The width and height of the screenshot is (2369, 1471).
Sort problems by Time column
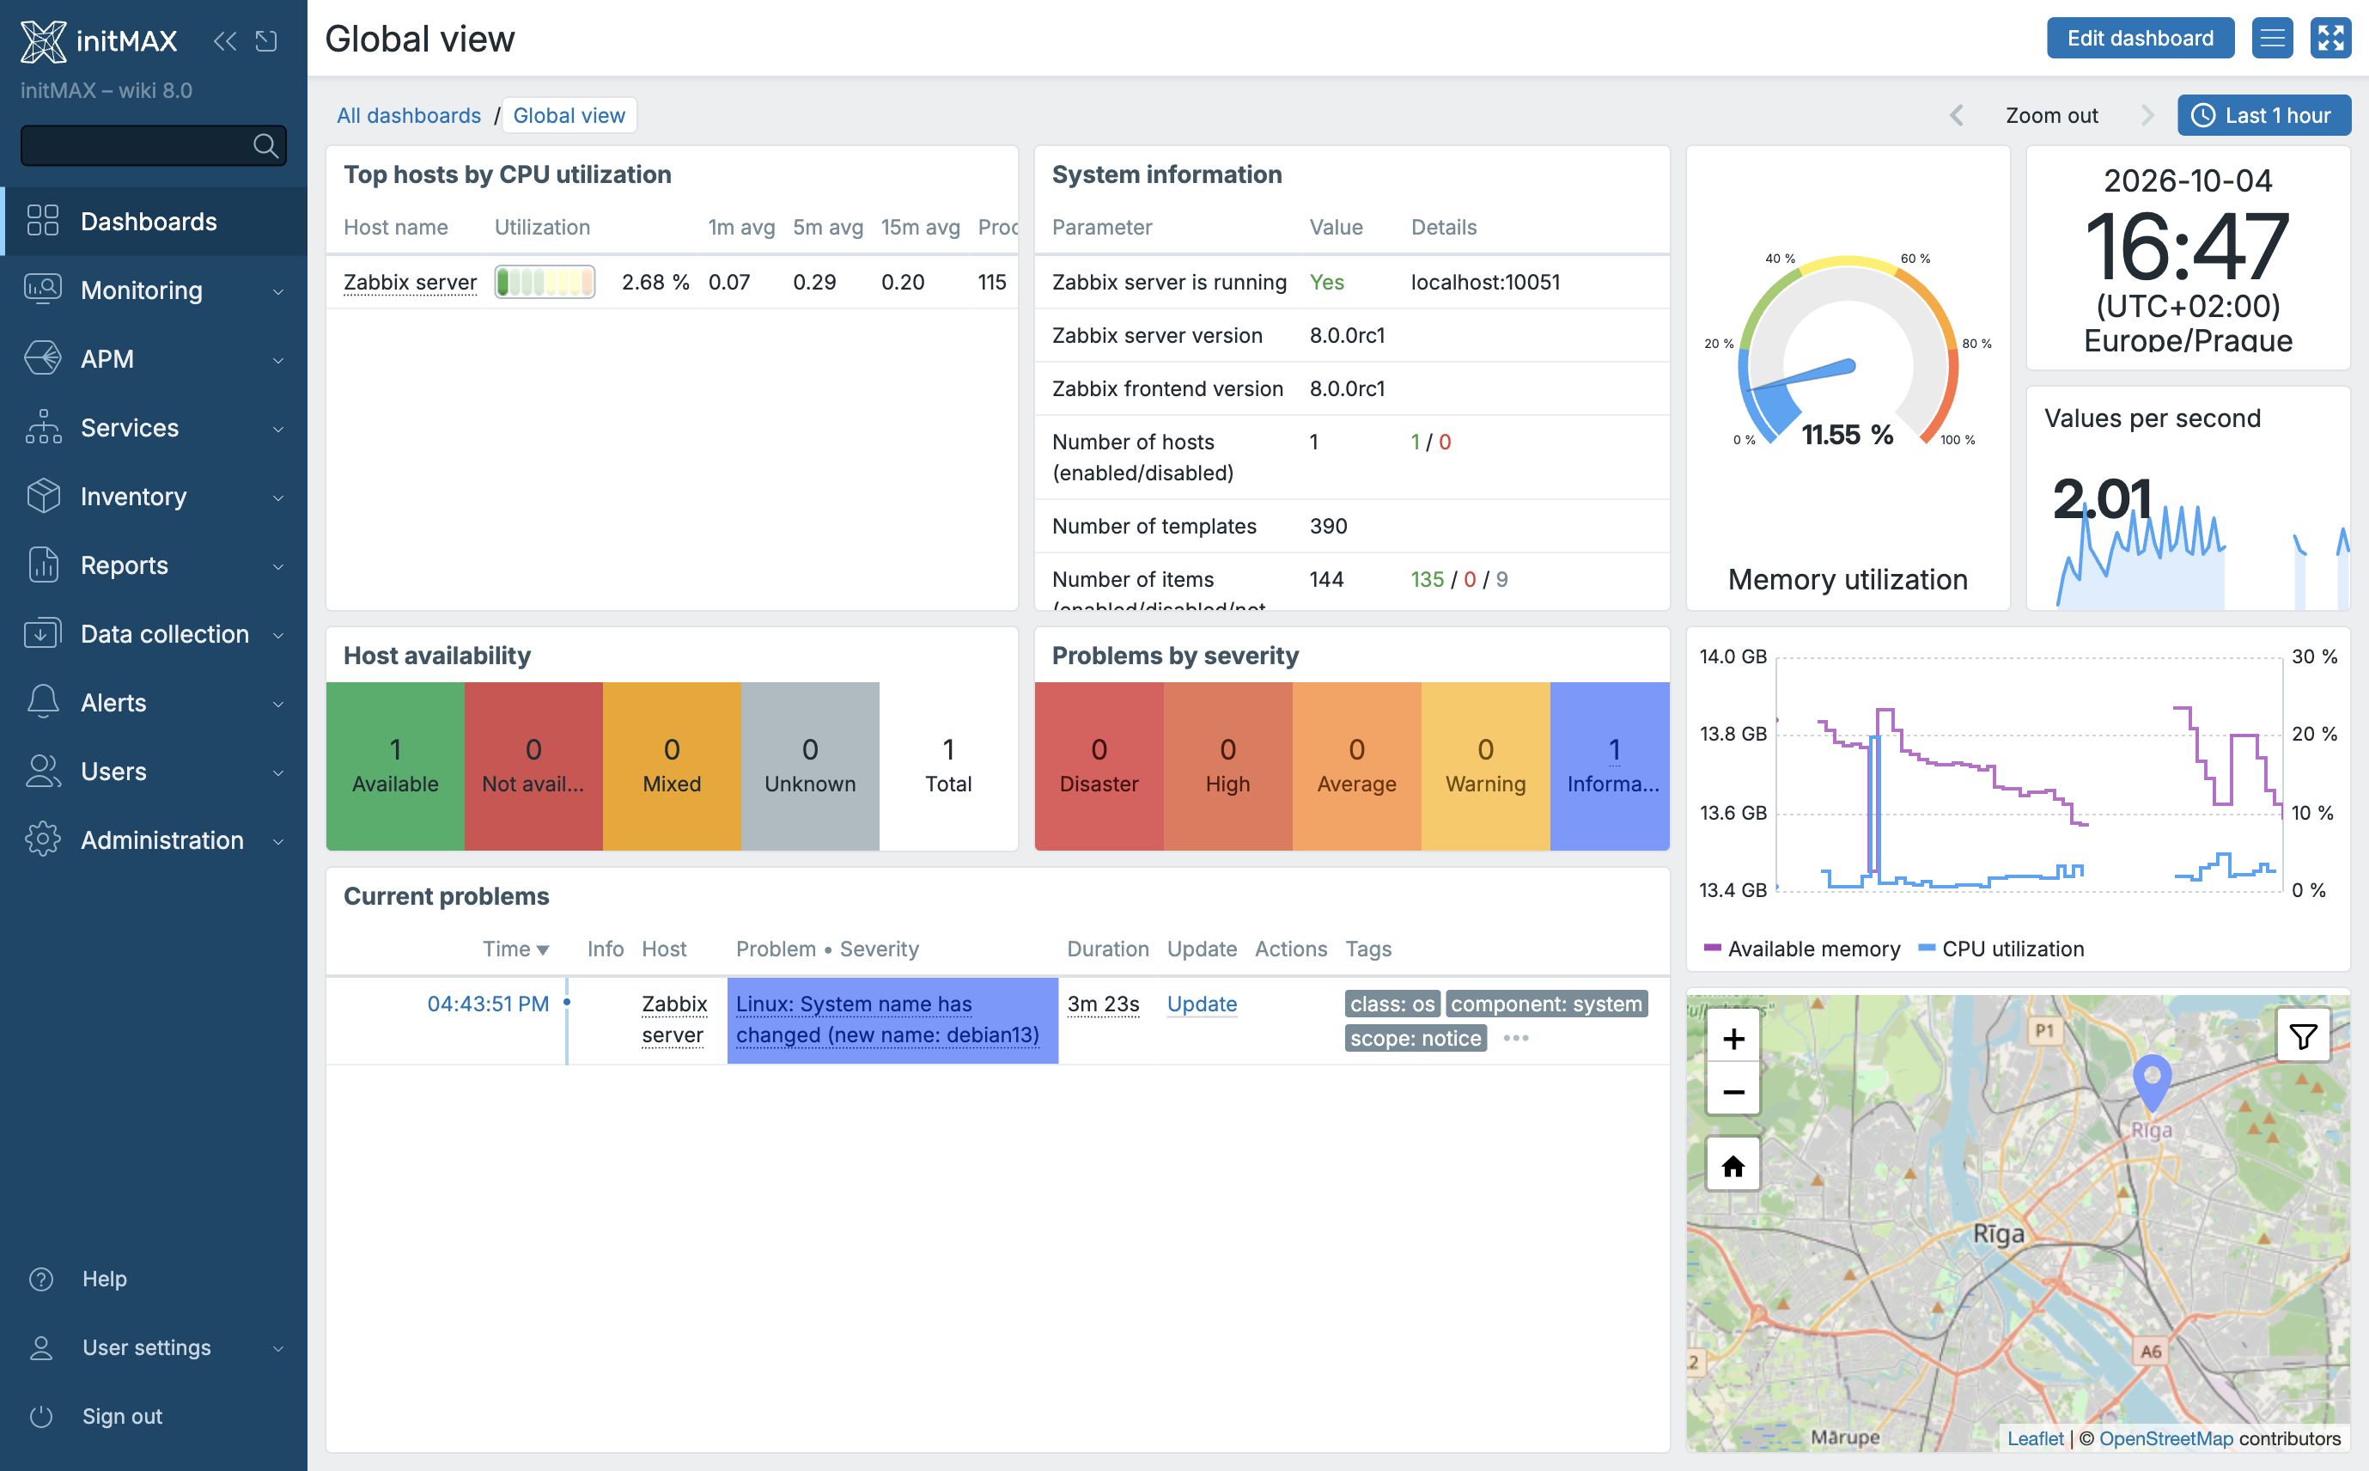(515, 949)
